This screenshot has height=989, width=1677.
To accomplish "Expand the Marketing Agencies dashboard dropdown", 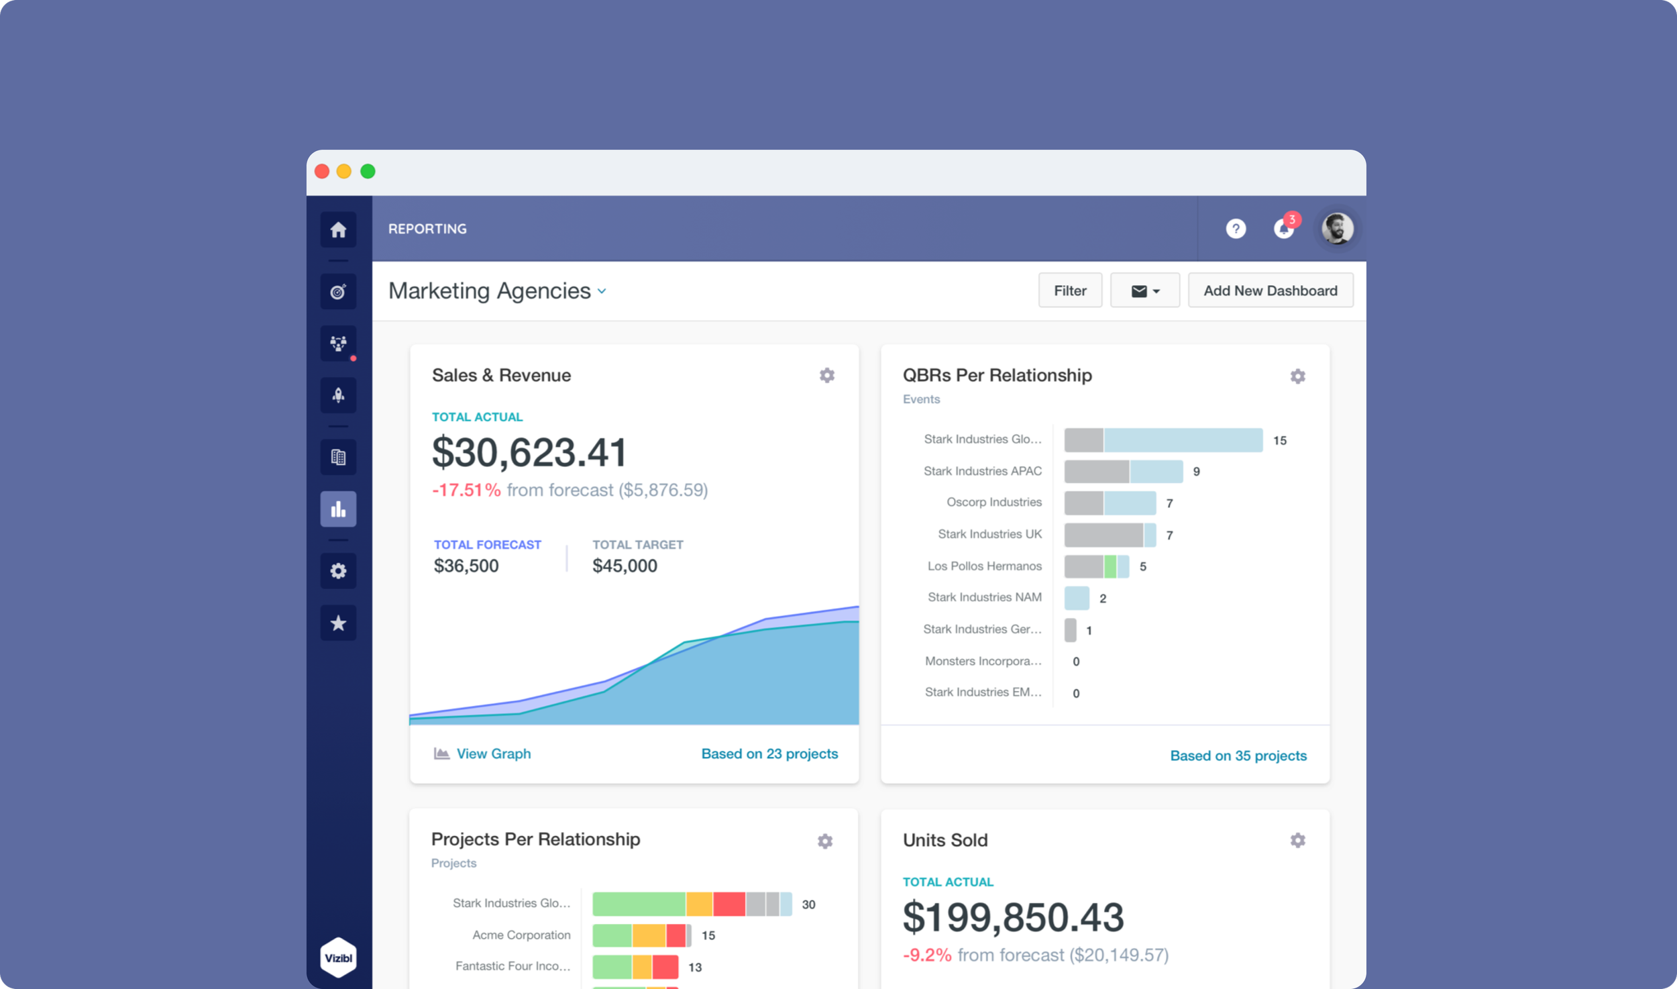I will pyautogui.click(x=498, y=291).
